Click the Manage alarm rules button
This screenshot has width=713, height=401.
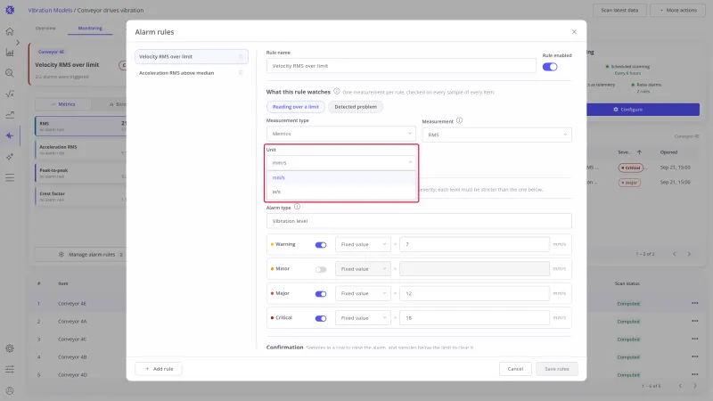[x=81, y=255]
